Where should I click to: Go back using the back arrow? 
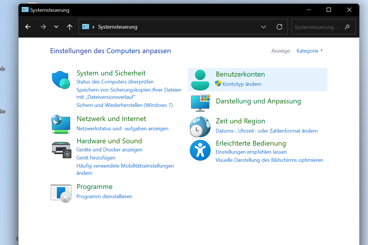(28, 27)
